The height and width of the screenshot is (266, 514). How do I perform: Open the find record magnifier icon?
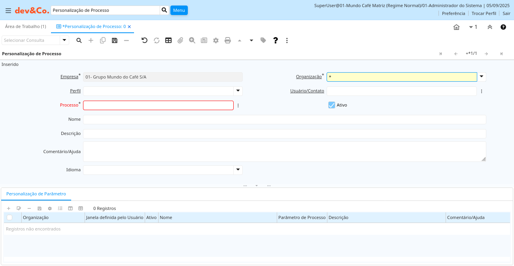pyautogui.click(x=79, y=40)
